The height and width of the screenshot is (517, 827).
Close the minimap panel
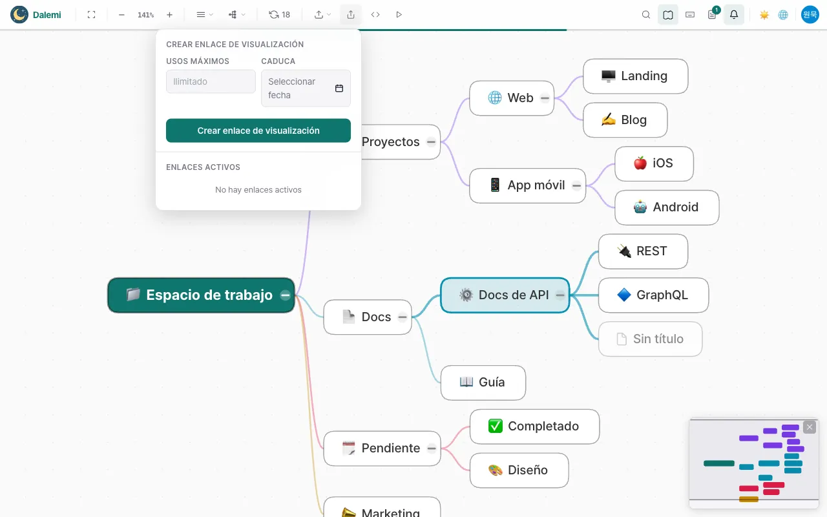click(x=810, y=427)
